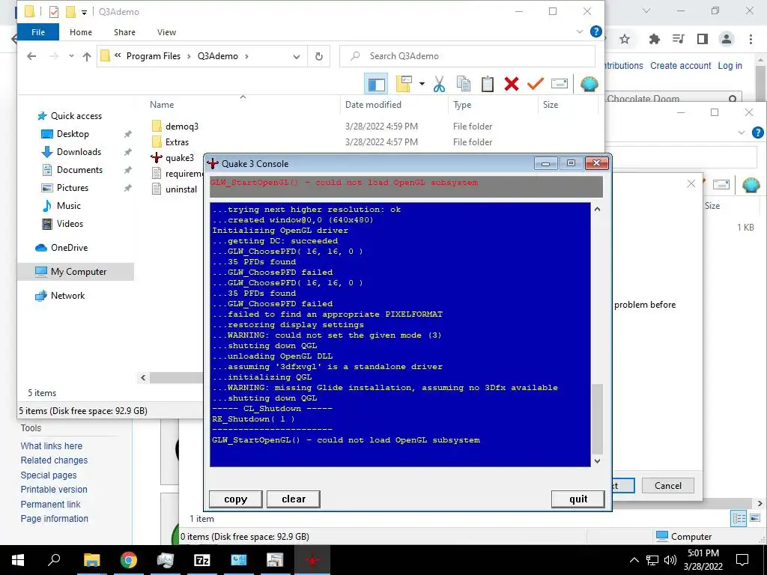
Task: Open the Share ribbon tab
Action: [124, 32]
